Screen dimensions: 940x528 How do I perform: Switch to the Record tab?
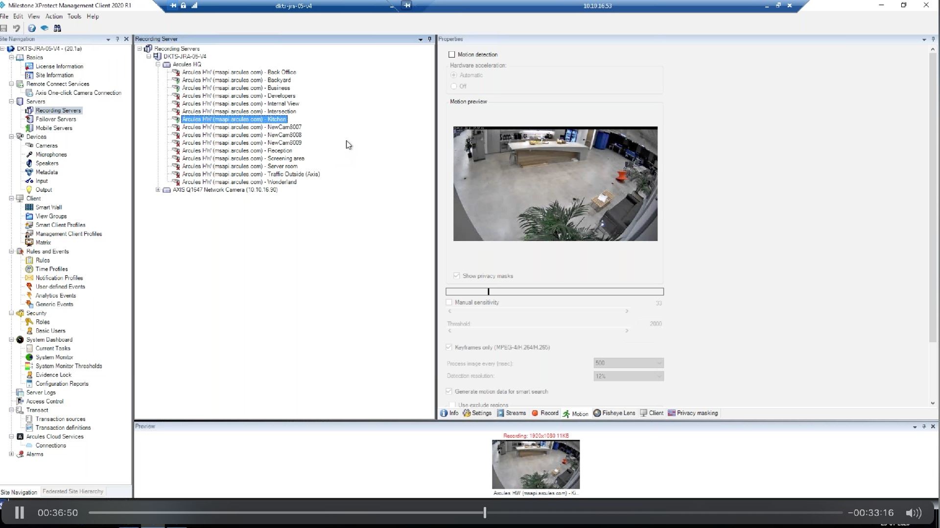coord(545,413)
